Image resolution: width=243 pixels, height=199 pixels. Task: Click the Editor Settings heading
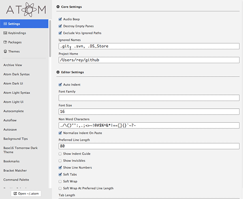click(x=72, y=72)
